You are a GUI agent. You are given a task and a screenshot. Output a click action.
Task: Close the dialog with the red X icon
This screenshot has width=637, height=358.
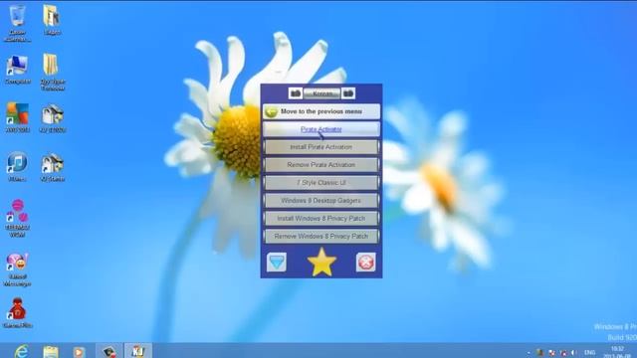(x=365, y=263)
